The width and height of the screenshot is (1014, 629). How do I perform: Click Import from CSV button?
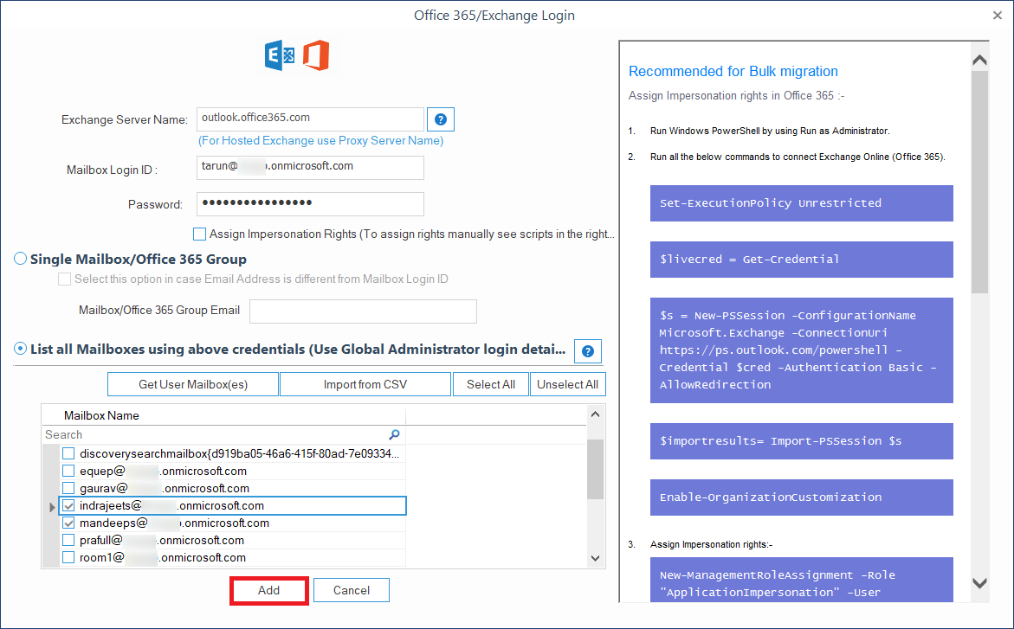tap(365, 384)
